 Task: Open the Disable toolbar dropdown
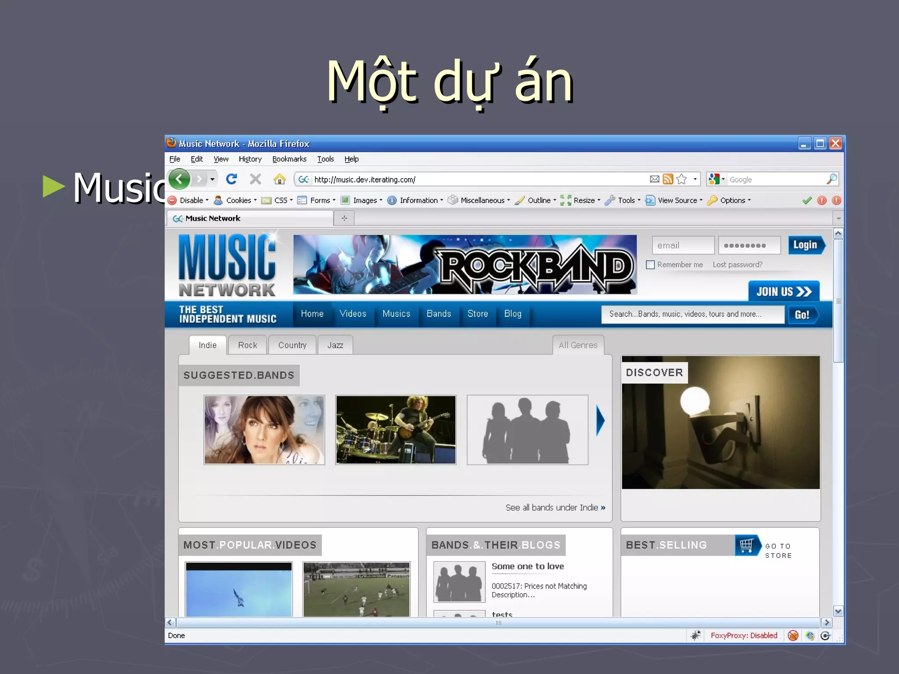coord(189,201)
